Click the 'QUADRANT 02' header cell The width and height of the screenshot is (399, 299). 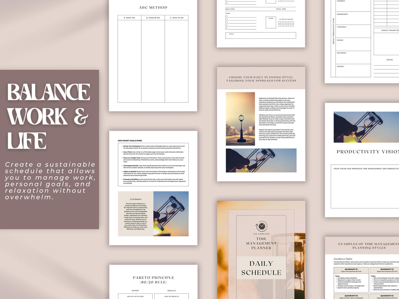pyautogui.click(x=384, y=270)
